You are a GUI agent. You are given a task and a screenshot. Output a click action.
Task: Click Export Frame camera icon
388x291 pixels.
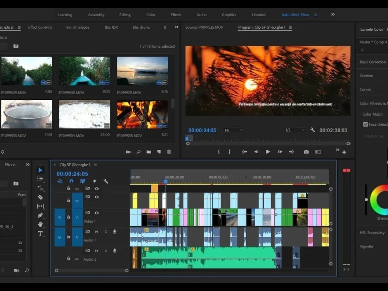coord(306,152)
